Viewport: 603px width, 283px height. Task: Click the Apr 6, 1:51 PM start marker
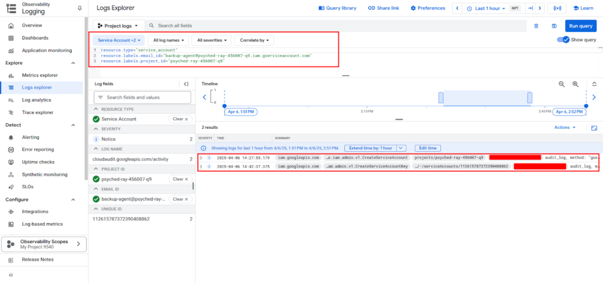(x=241, y=112)
